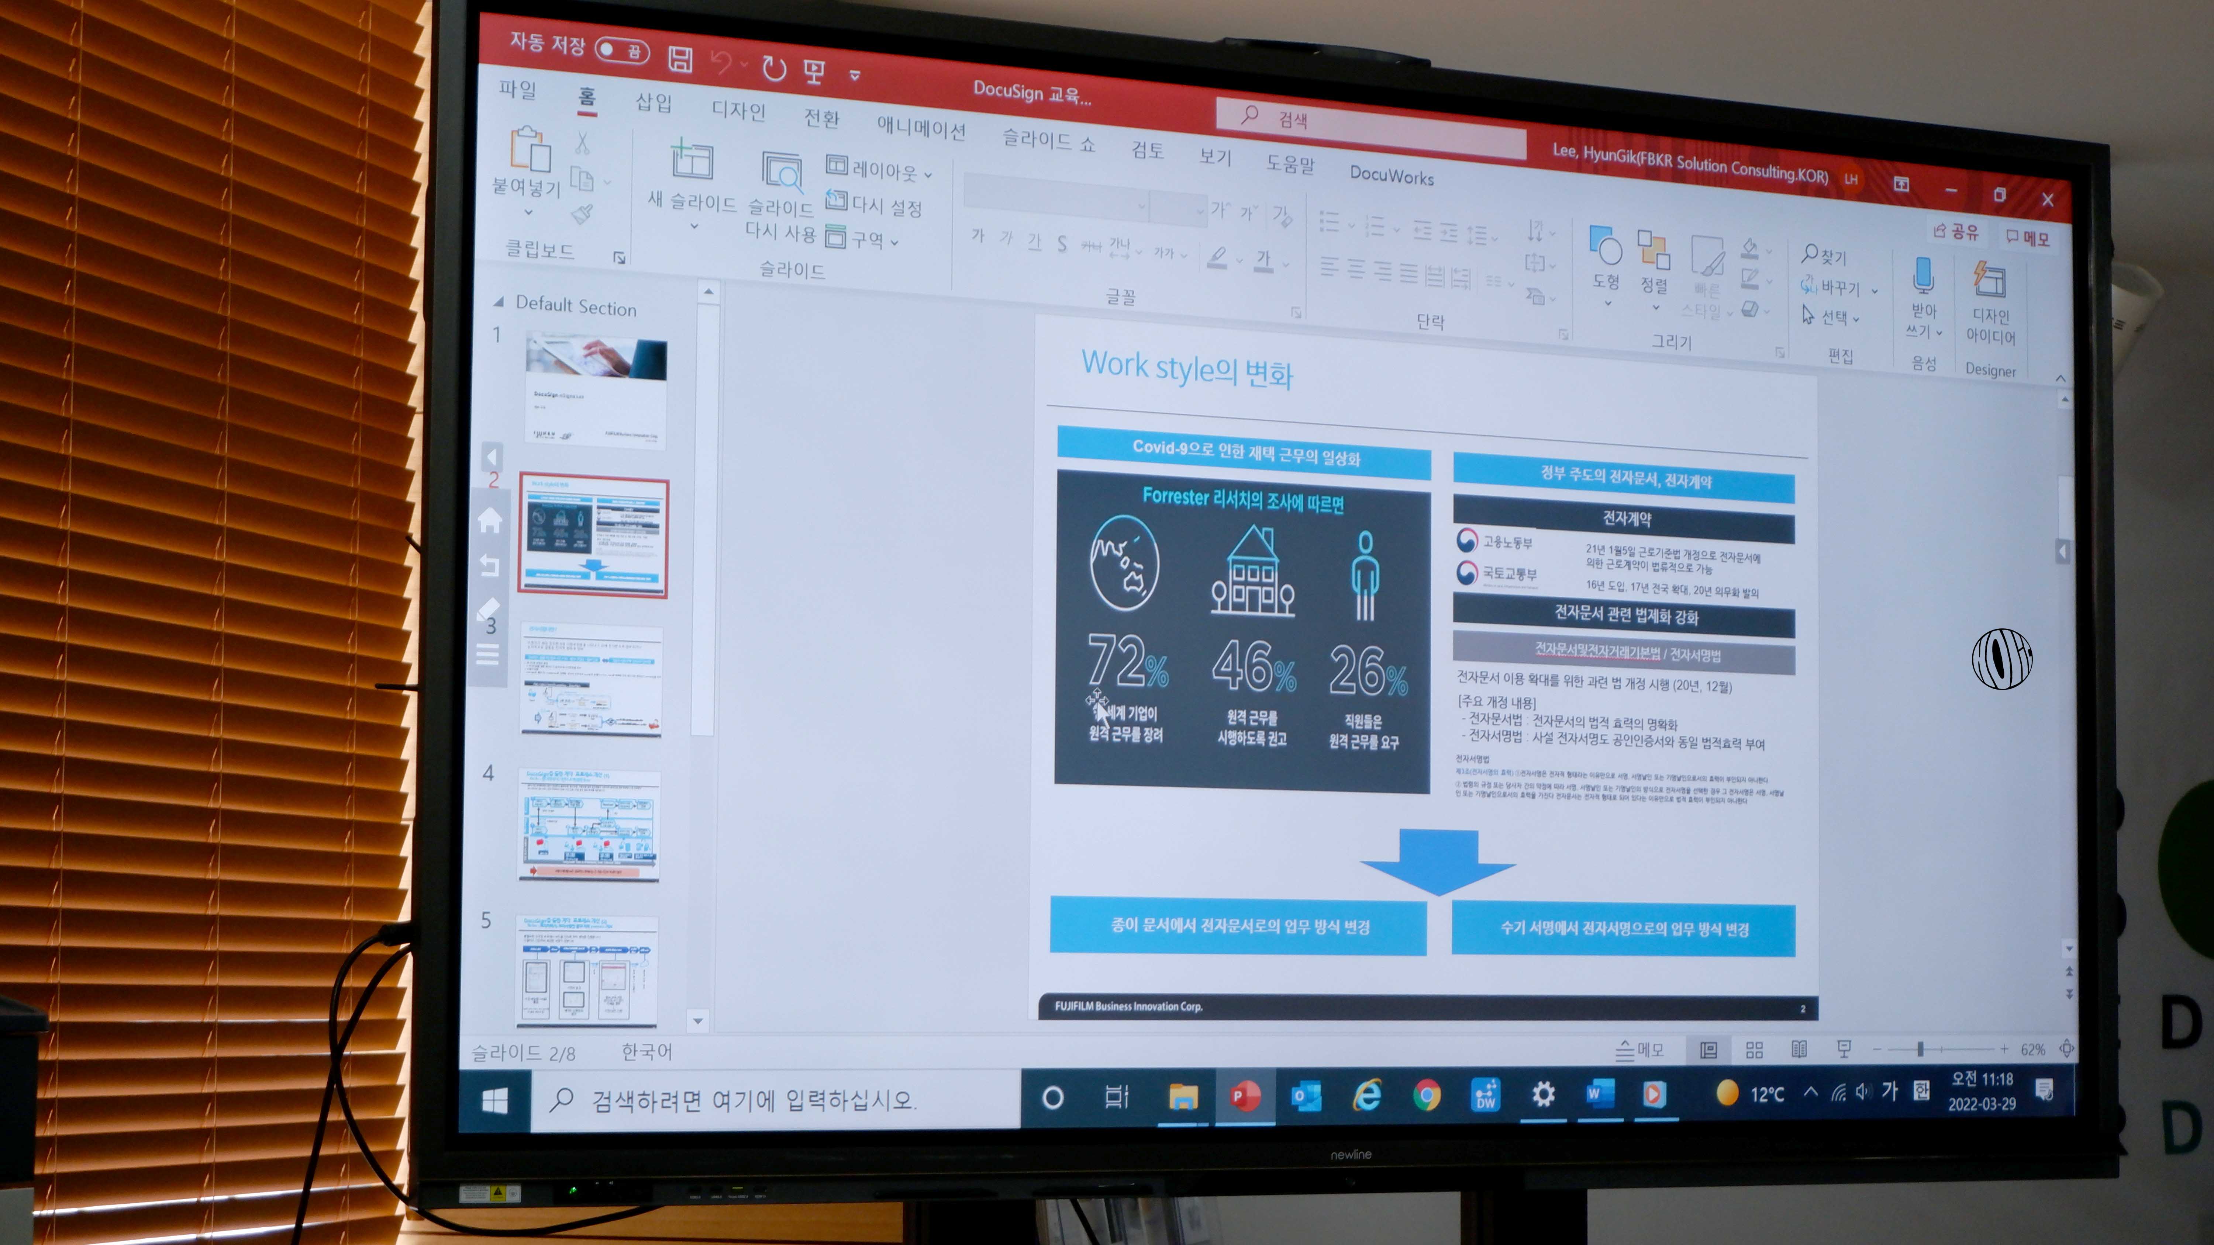Collapse the Default Section header
This screenshot has height=1245, width=2214.
pos(499,302)
